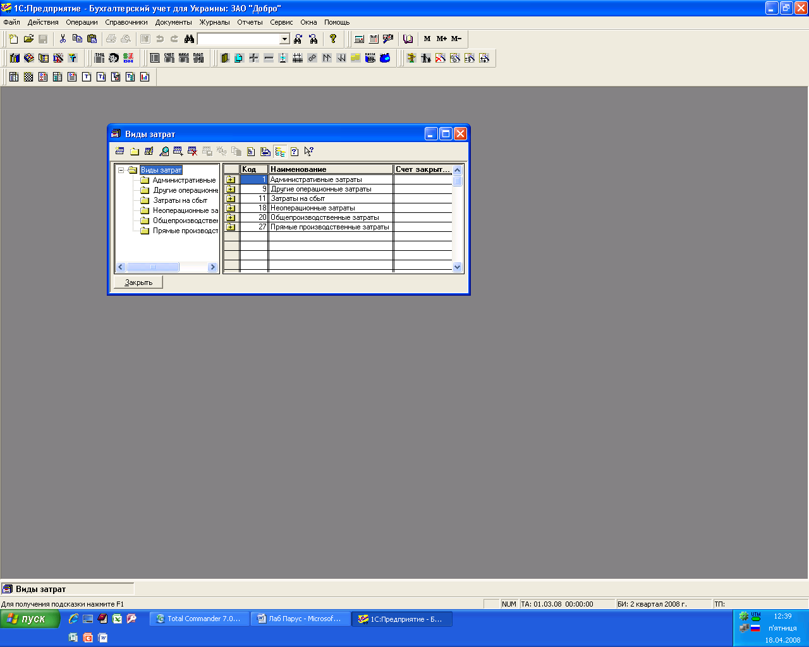Image resolution: width=809 pixels, height=647 pixels.
Task: Click the КАССА cash register icon
Action: 370,58
